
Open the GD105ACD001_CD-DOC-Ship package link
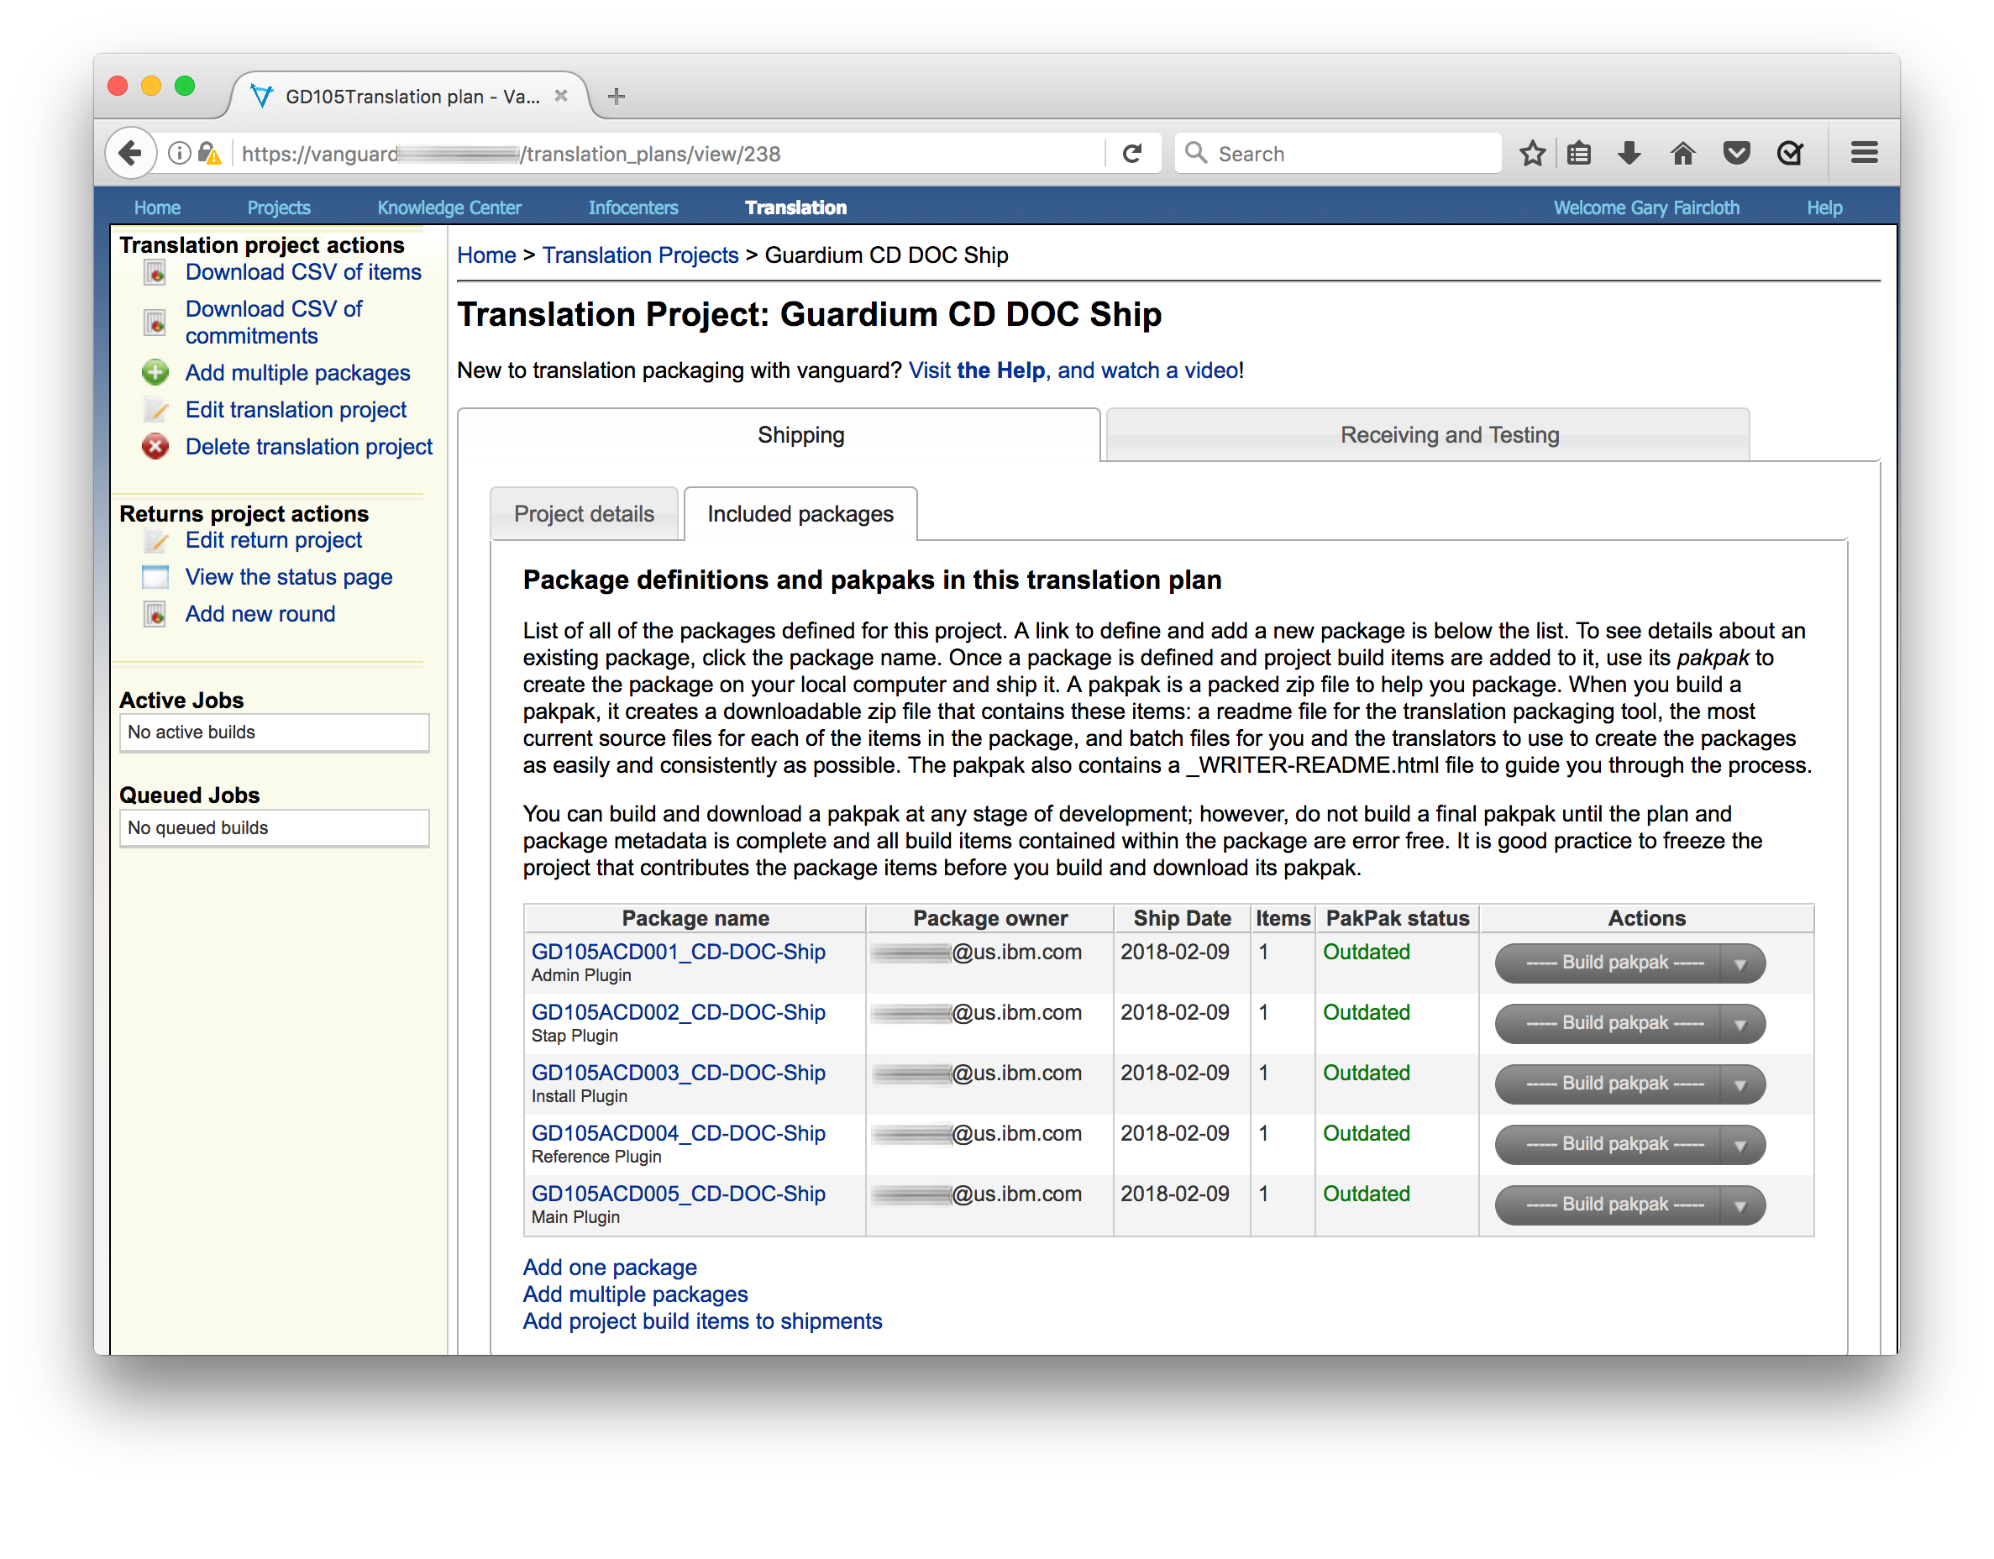pos(679,952)
